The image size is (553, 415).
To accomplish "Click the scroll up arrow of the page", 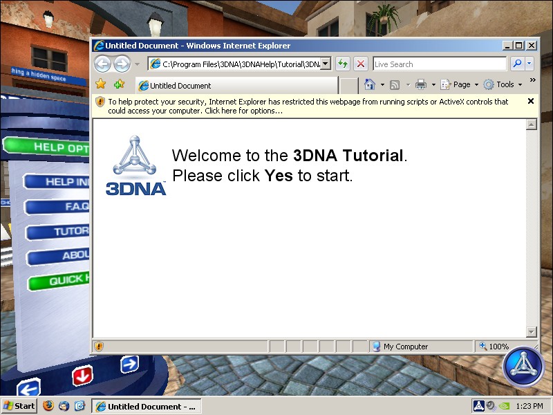I will [x=531, y=124].
